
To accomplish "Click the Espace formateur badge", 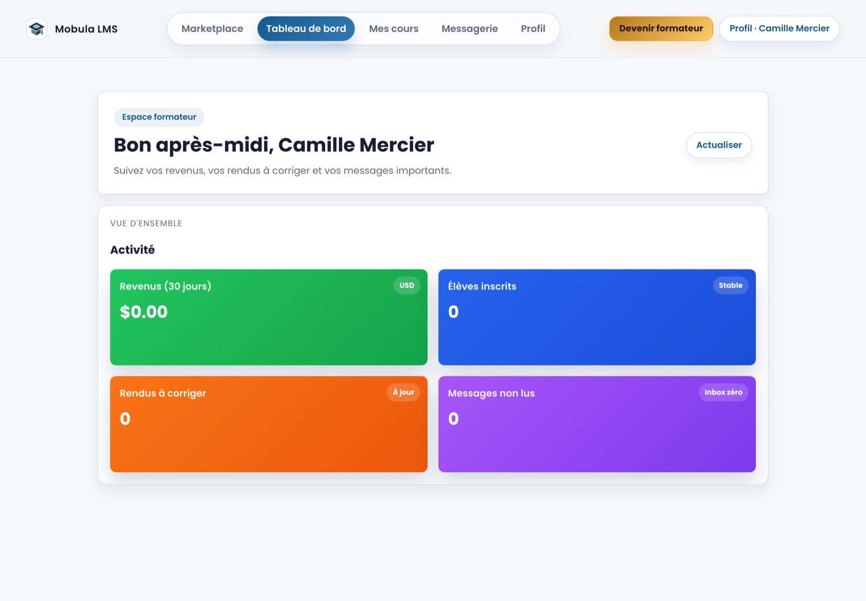I will (159, 117).
